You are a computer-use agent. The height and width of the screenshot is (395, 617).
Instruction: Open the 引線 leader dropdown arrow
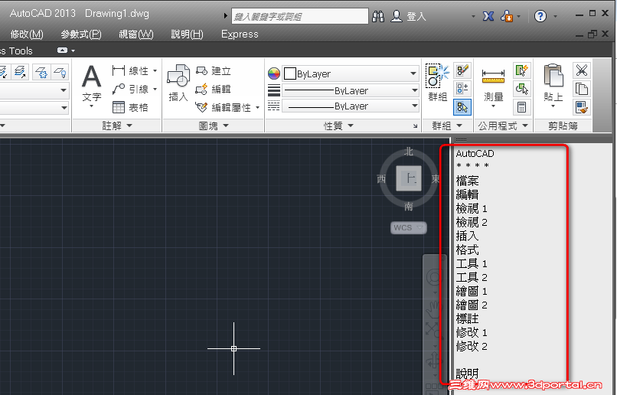pyautogui.click(x=155, y=89)
